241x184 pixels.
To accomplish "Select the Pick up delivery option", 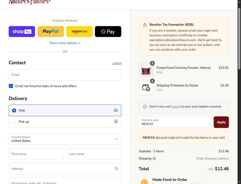I will (x=65, y=122).
